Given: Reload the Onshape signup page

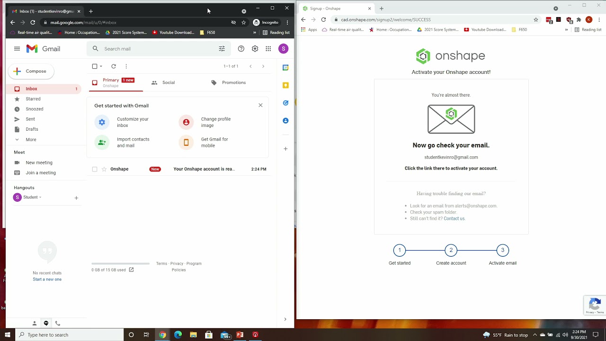Looking at the screenshot, I should pos(323,19).
